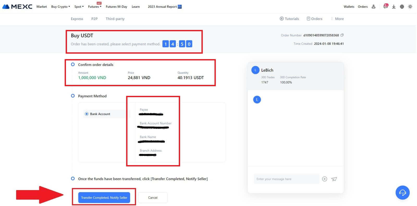Image resolution: width=417 pixels, height=206 pixels.
Task: Switch to the Express tab
Action: 77,19
